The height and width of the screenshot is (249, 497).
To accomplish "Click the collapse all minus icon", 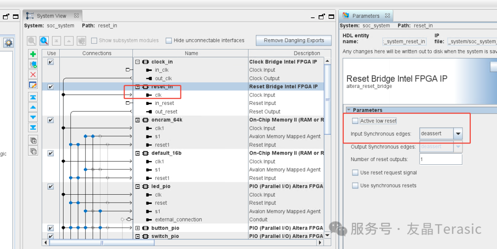I will (x=33, y=151).
